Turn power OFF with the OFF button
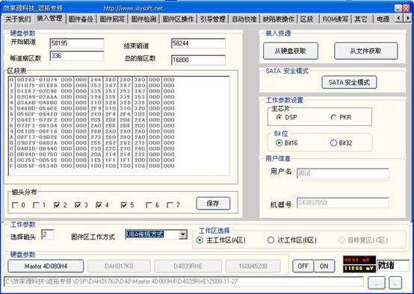This screenshot has height=294, width=414. point(303,266)
